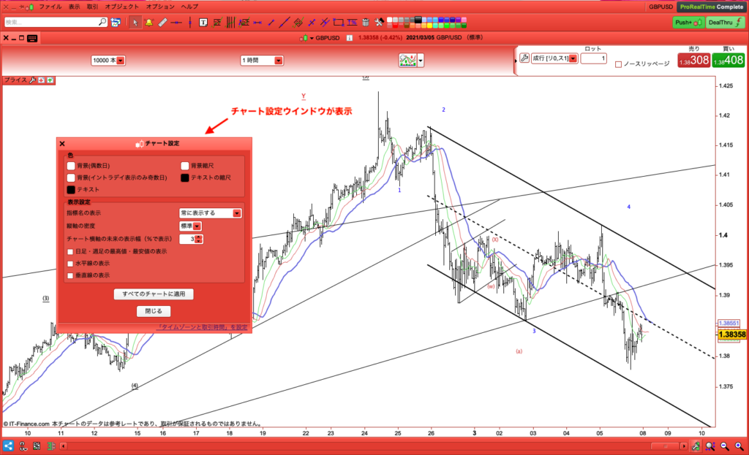The width and height of the screenshot is (749, 455).
Task: Choose the text annotation tool
Action: click(x=203, y=22)
